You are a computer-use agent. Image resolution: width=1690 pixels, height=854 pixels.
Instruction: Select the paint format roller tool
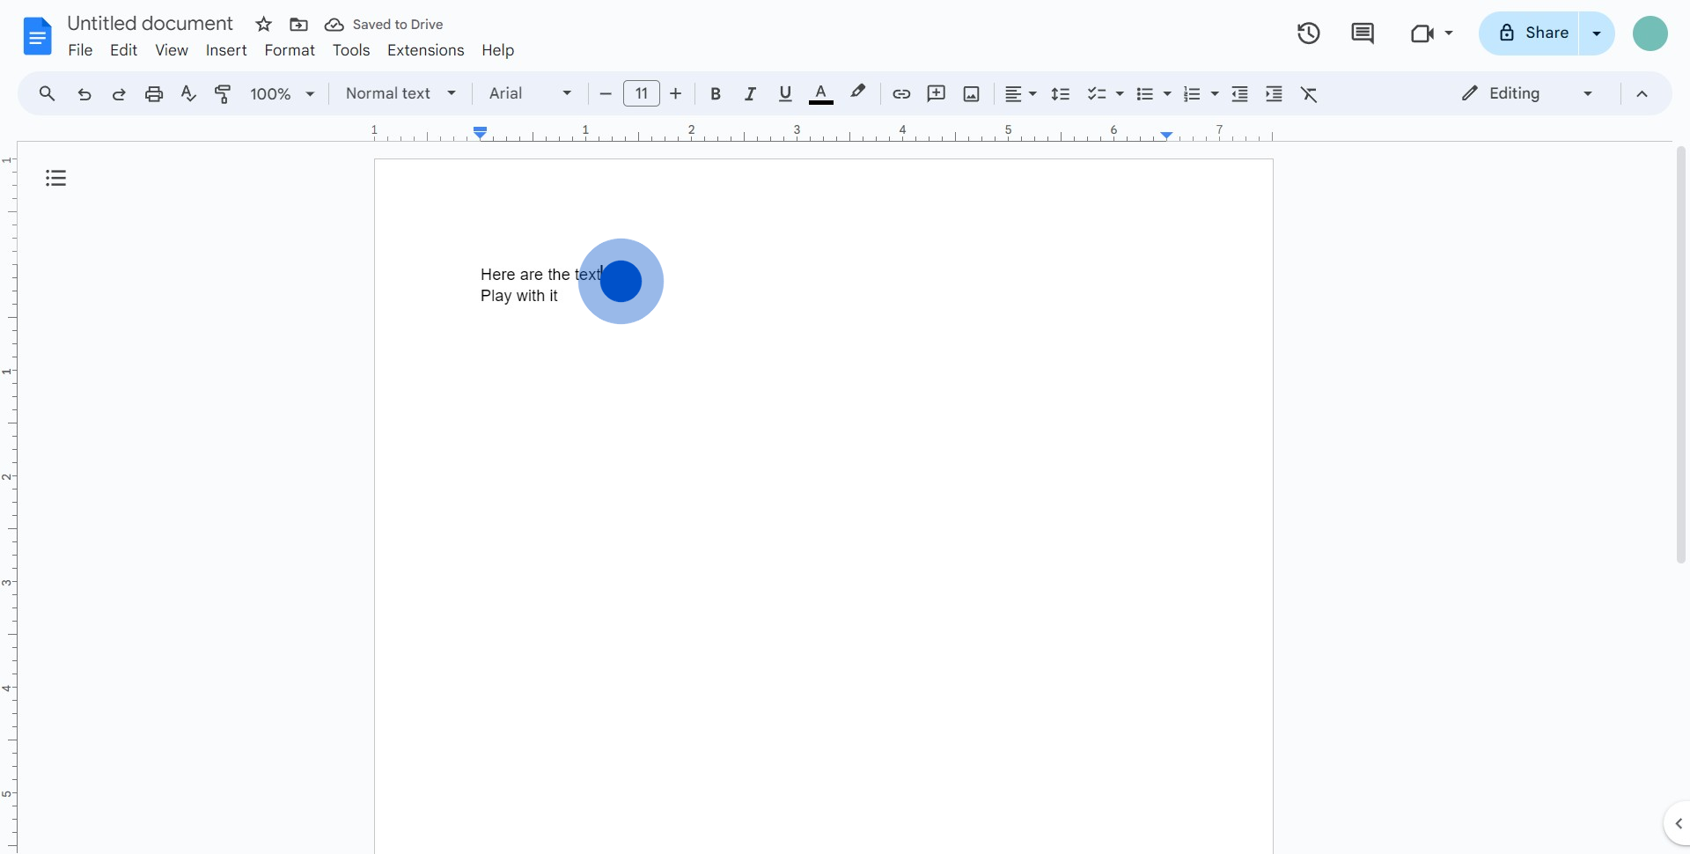pos(224,94)
